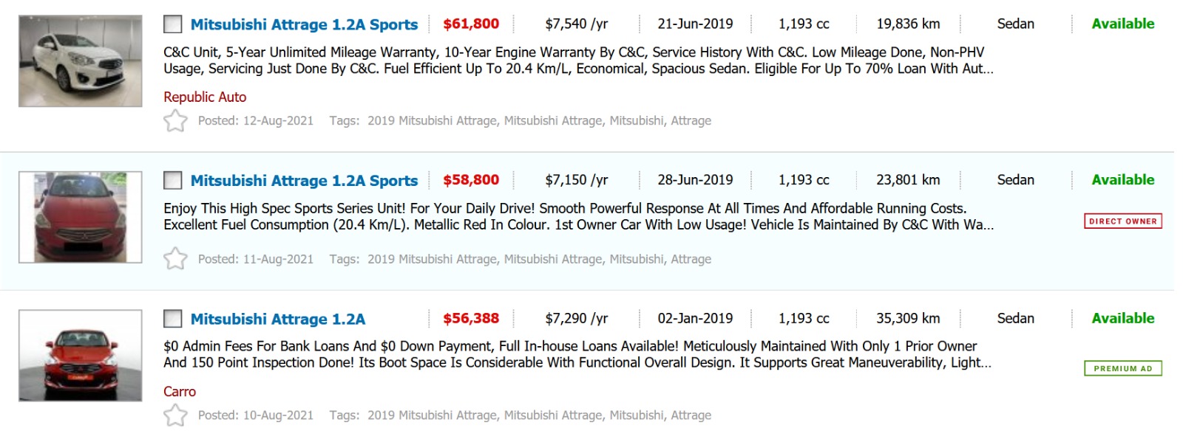
Task: Tick checkbox for Mitsubishi Attrage 1.2A listing
Action: point(173,319)
